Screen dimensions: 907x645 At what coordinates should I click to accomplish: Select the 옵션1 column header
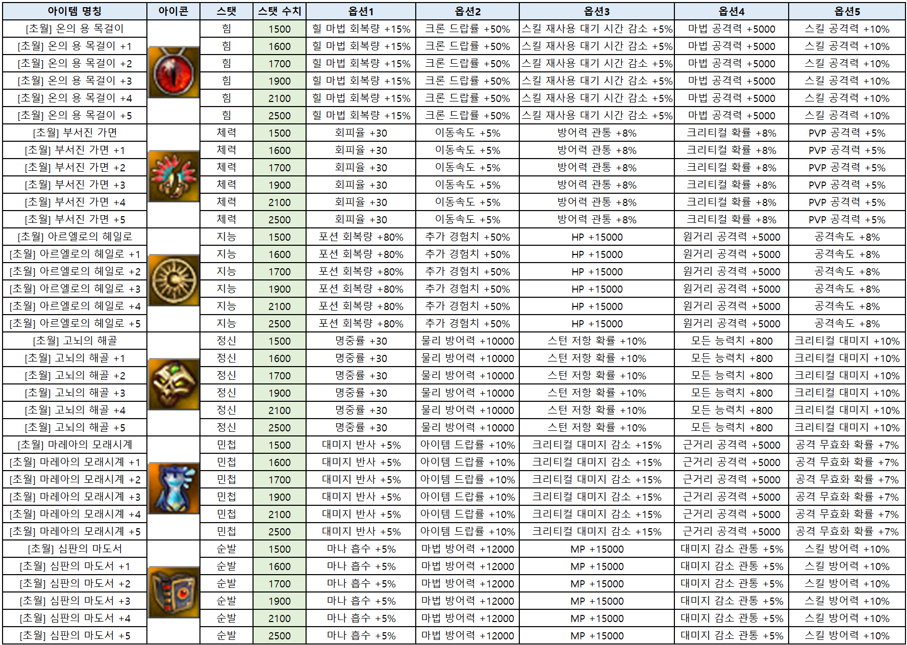361,11
